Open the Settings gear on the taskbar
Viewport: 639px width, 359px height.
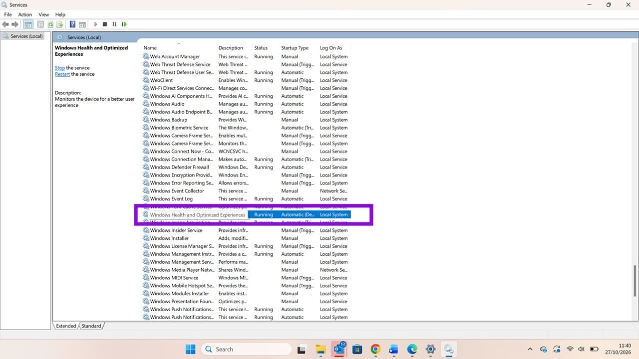431,349
